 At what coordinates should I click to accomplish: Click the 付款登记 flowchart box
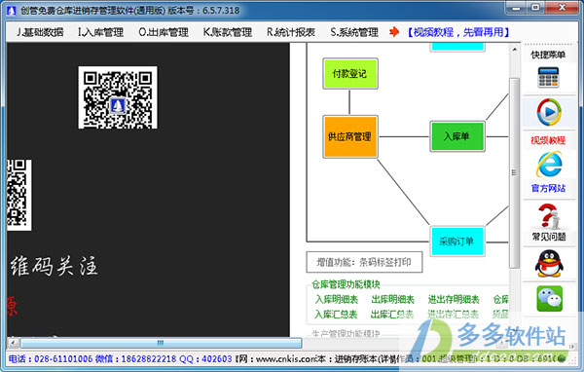(350, 73)
